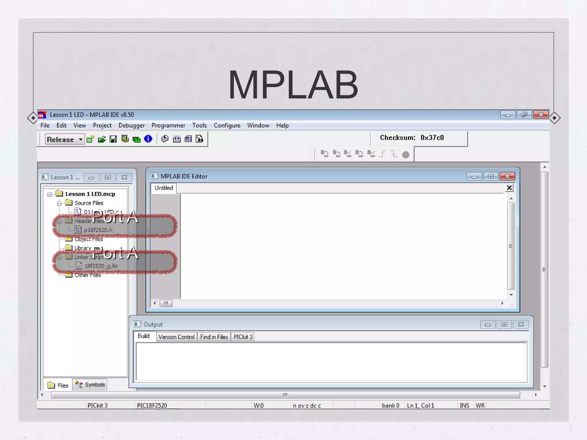The height and width of the screenshot is (440, 587).
Task: Click the gray circle programmer status icon
Action: pyautogui.click(x=406, y=155)
